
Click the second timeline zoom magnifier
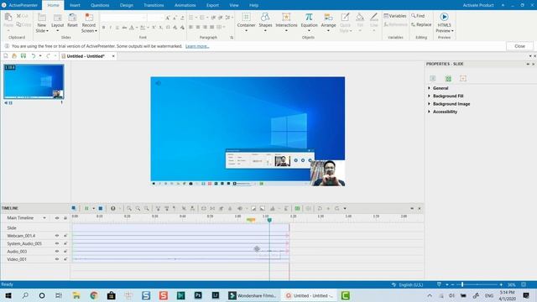[x=138, y=208]
